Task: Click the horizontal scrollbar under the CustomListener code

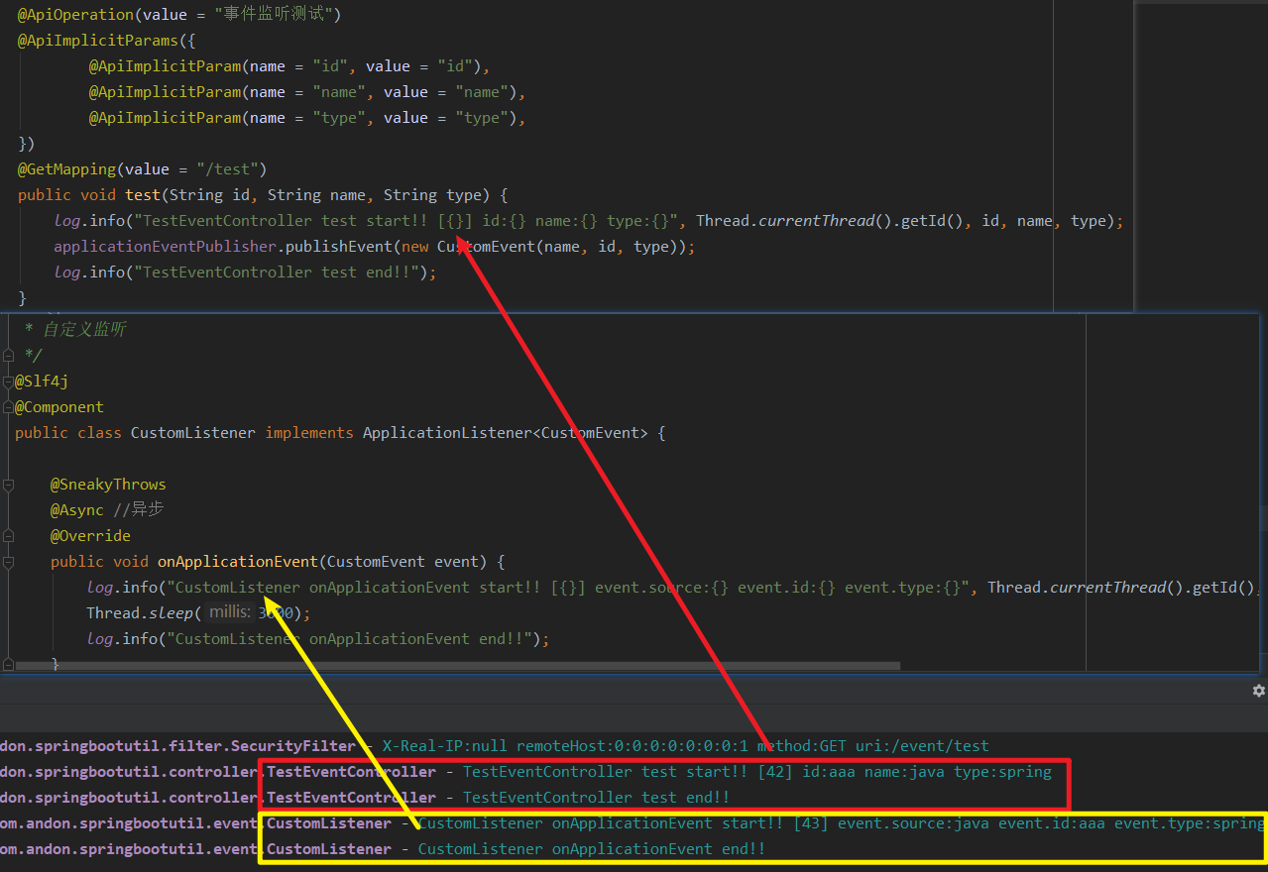Action: 458,666
